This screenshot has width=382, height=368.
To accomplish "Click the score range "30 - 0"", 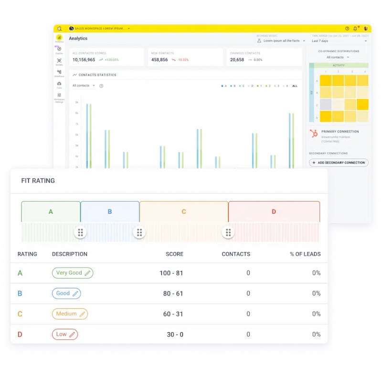I will coord(175,335).
